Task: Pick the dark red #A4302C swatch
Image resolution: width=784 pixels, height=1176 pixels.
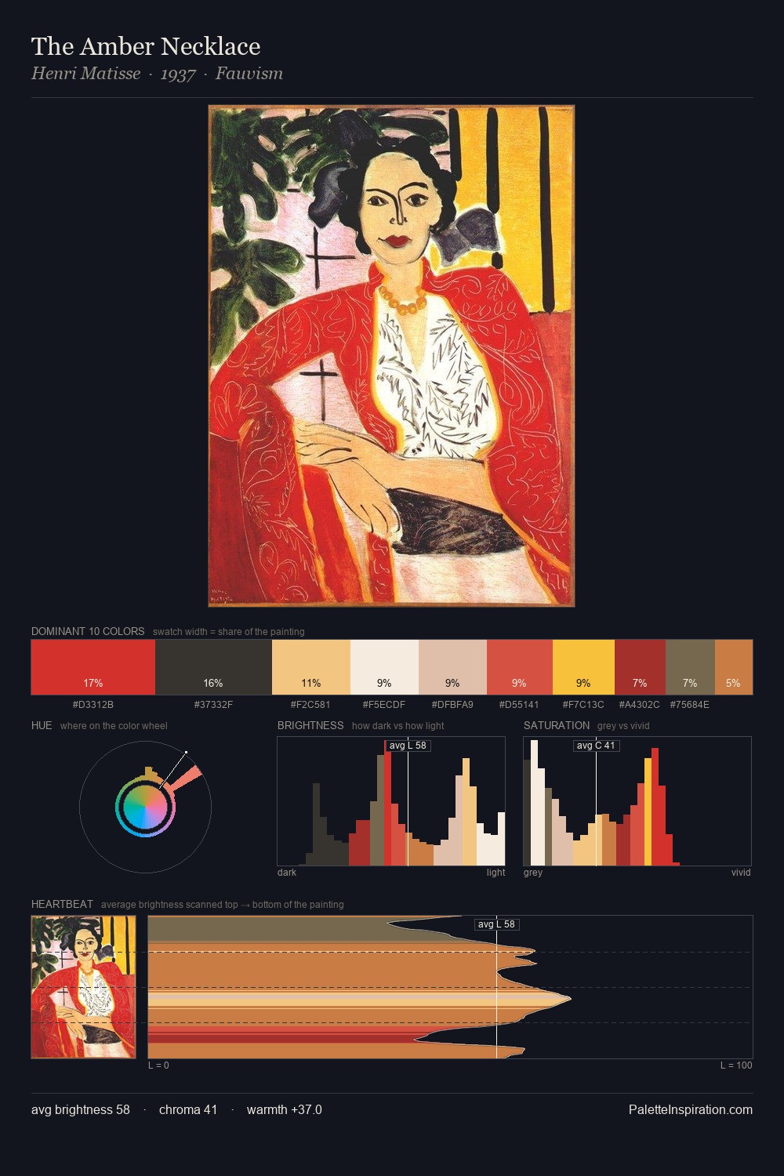Action: [640, 667]
